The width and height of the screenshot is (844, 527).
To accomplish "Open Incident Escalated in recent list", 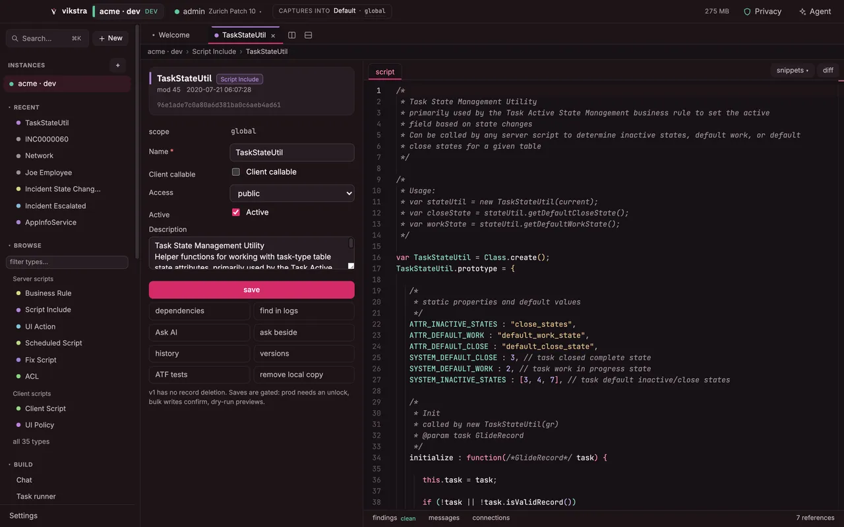I will [x=55, y=206].
